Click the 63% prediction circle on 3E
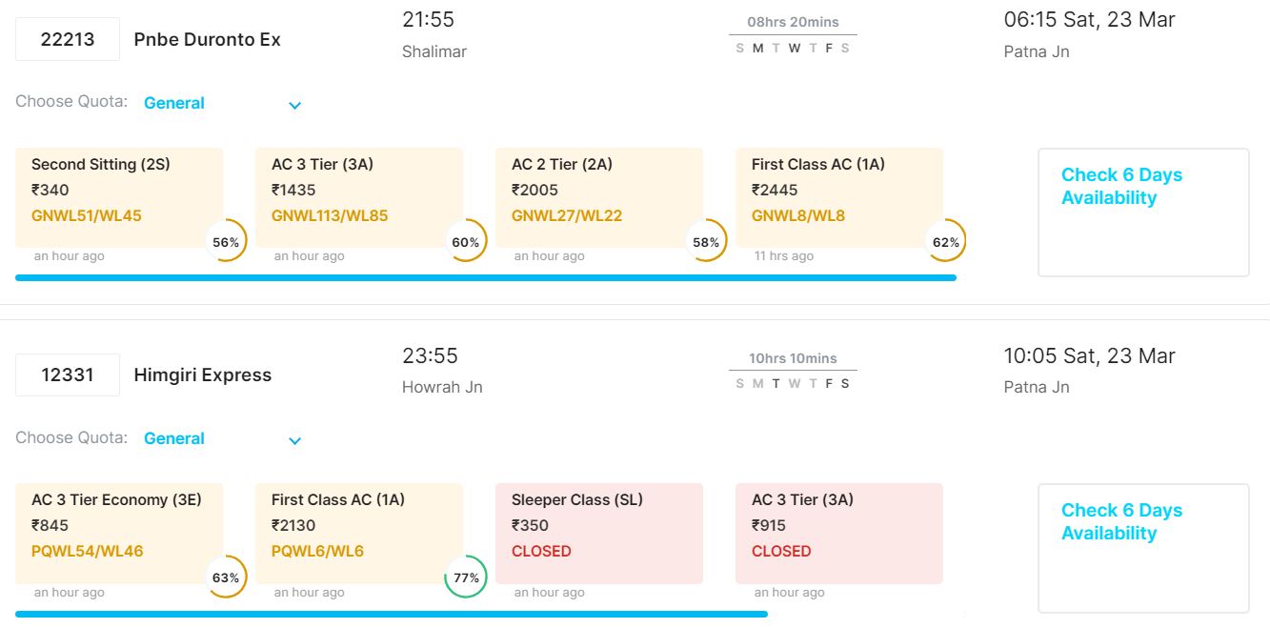The height and width of the screenshot is (628, 1270). (x=226, y=577)
